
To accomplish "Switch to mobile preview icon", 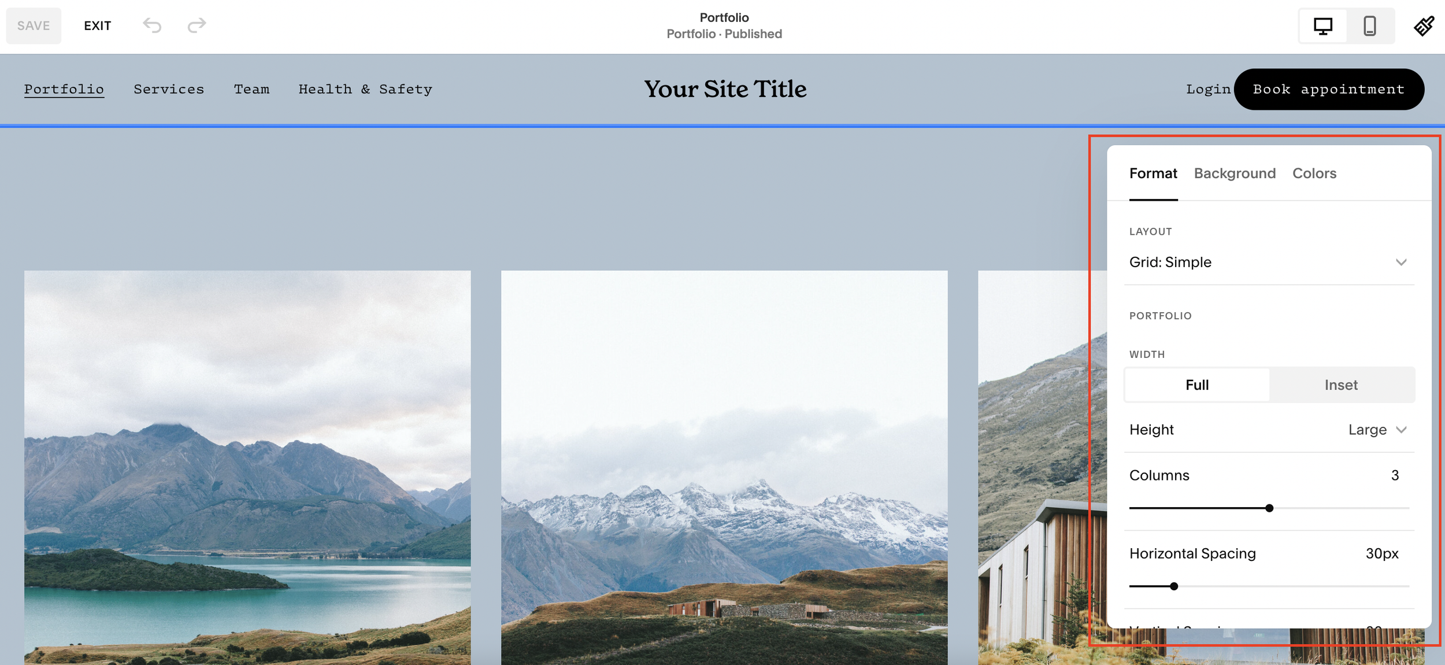I will [x=1369, y=26].
